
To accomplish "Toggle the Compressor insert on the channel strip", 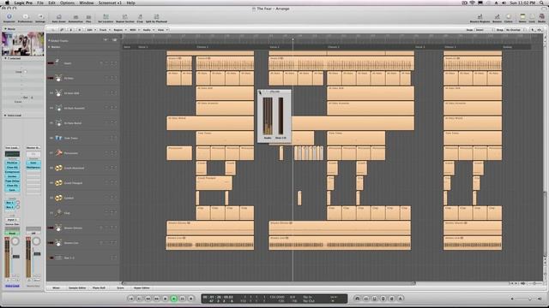I will [12, 172].
